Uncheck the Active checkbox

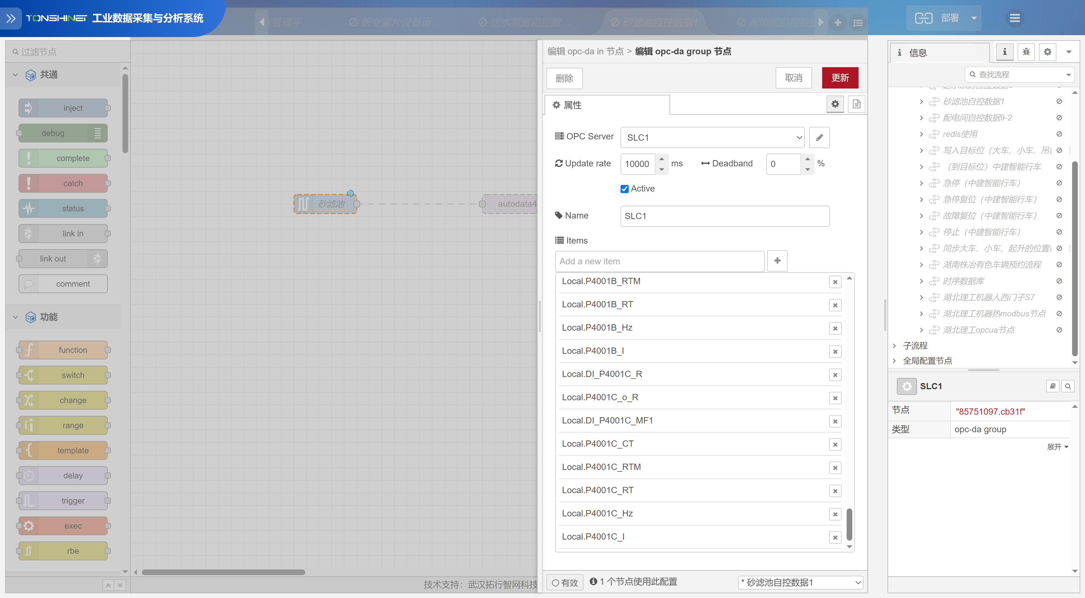coord(624,189)
